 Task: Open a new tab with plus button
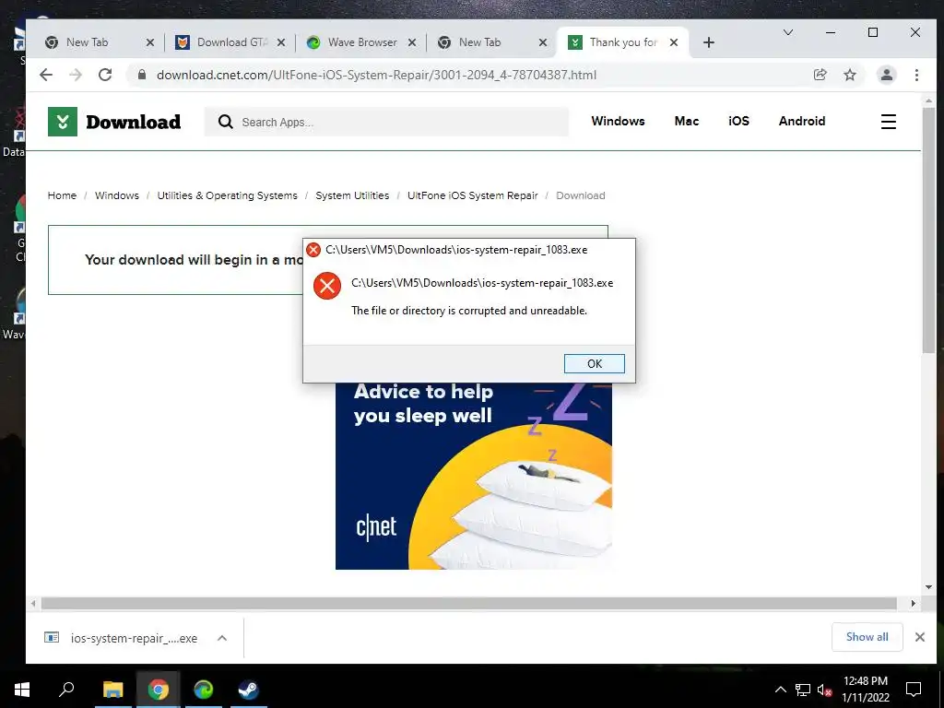(x=709, y=42)
